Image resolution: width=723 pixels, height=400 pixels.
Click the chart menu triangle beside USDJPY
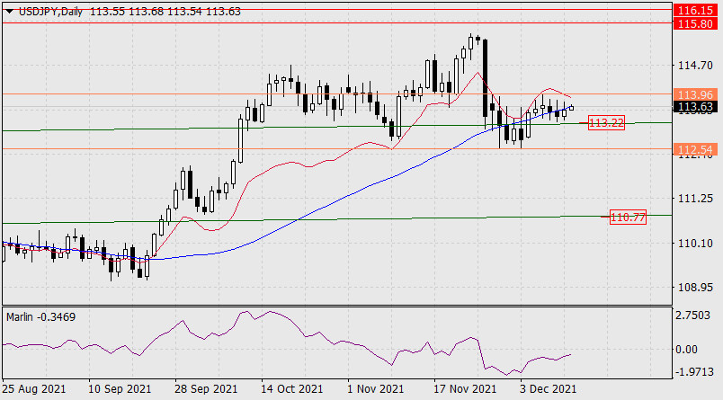click(9, 12)
